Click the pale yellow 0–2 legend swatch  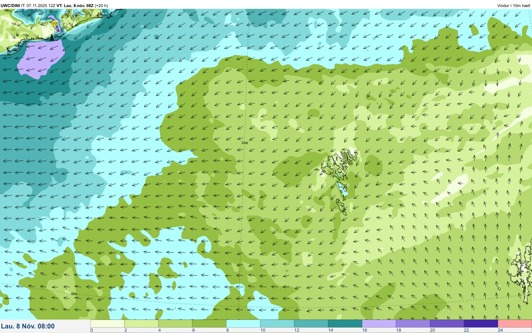pos(108,323)
